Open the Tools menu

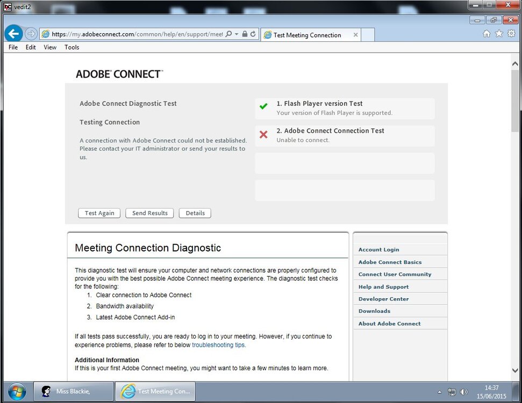point(72,47)
